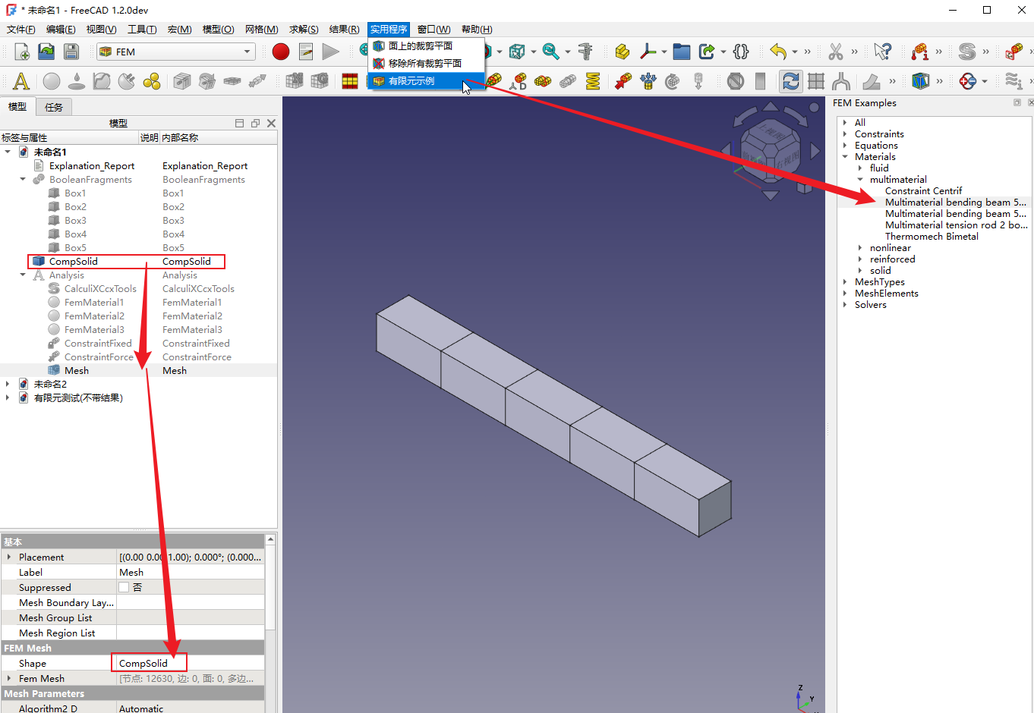Click the undo arrow icon
Image resolution: width=1034 pixels, height=713 pixels.
click(x=778, y=52)
